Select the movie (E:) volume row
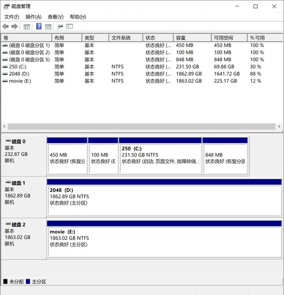The image size is (284, 295). (142, 81)
